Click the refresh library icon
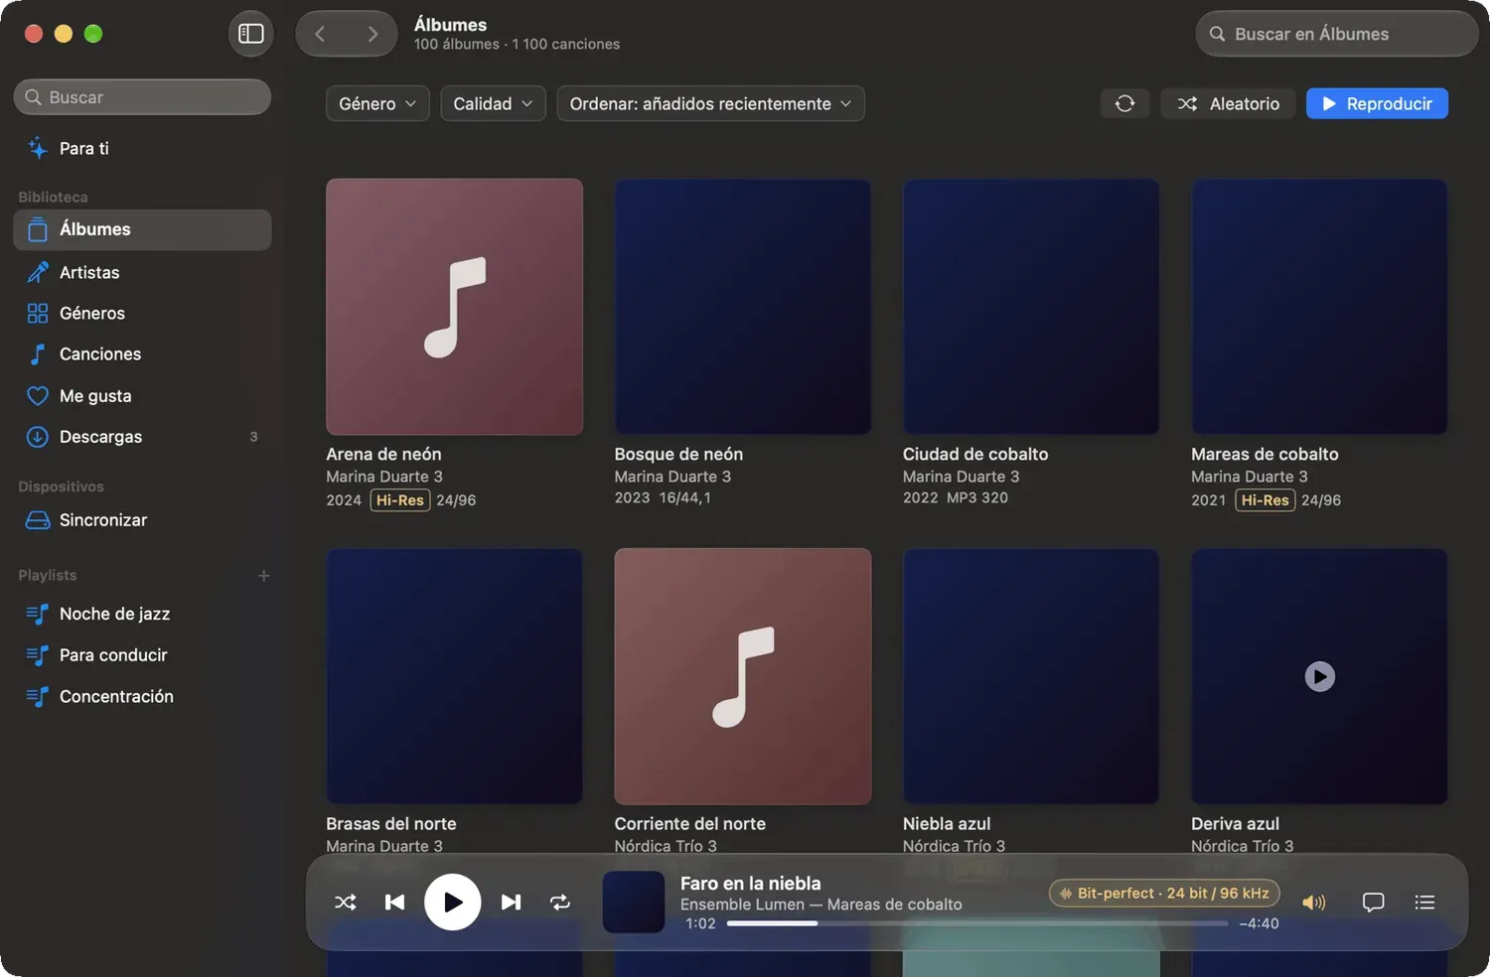The height and width of the screenshot is (977, 1490). pos(1124,103)
